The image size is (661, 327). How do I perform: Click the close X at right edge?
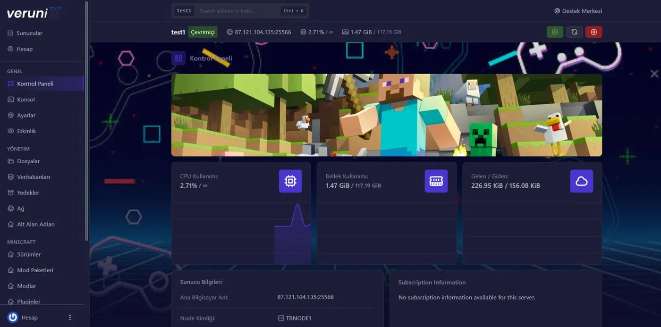654,74
